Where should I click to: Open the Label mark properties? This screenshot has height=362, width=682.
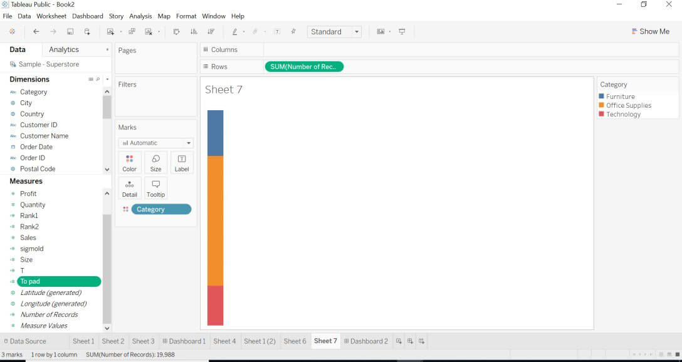pos(181,162)
